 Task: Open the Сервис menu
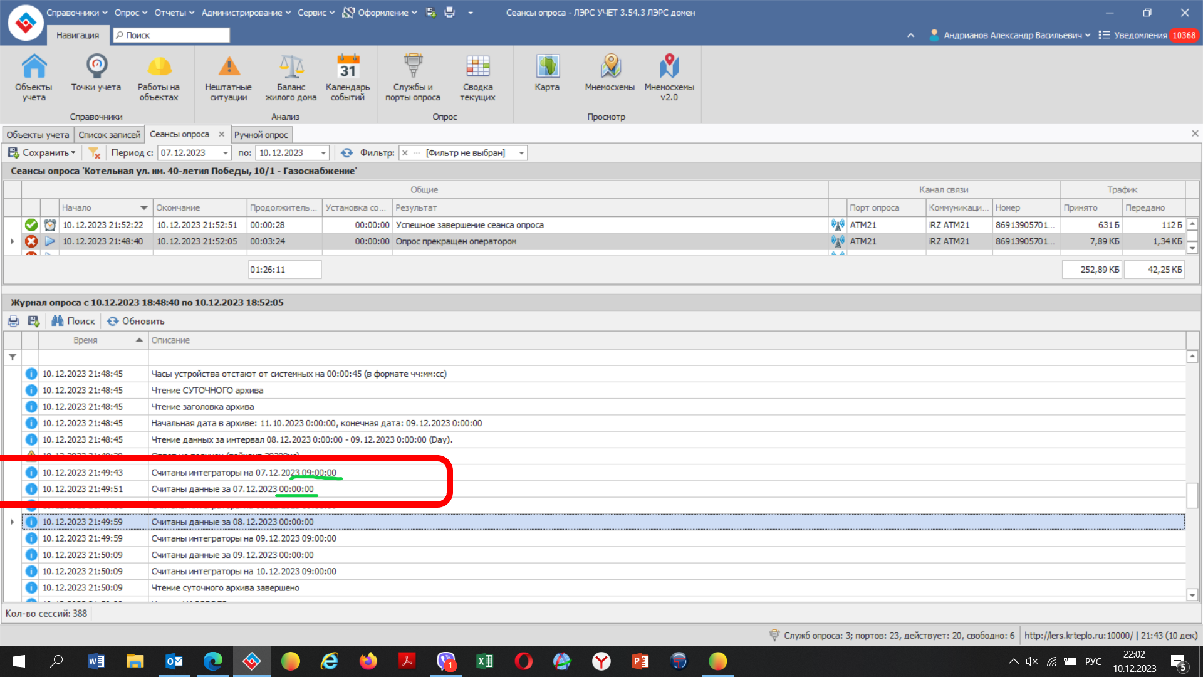(x=316, y=13)
